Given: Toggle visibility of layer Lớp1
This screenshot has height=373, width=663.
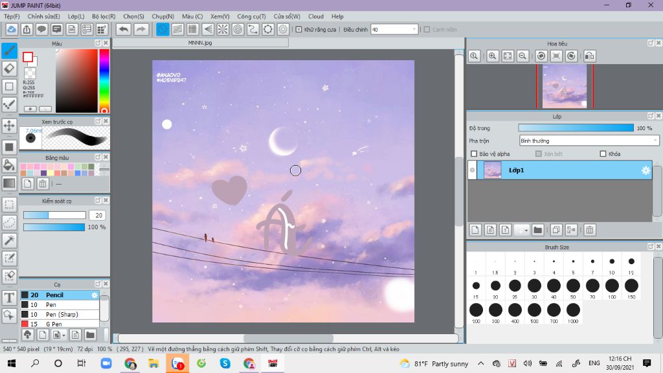Looking at the screenshot, I should click(472, 170).
